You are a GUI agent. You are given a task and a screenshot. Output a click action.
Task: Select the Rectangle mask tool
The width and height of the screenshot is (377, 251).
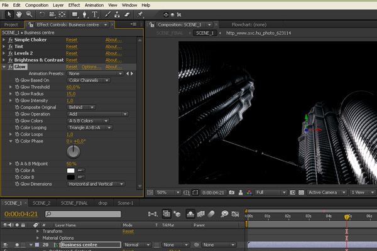pos(75,14)
